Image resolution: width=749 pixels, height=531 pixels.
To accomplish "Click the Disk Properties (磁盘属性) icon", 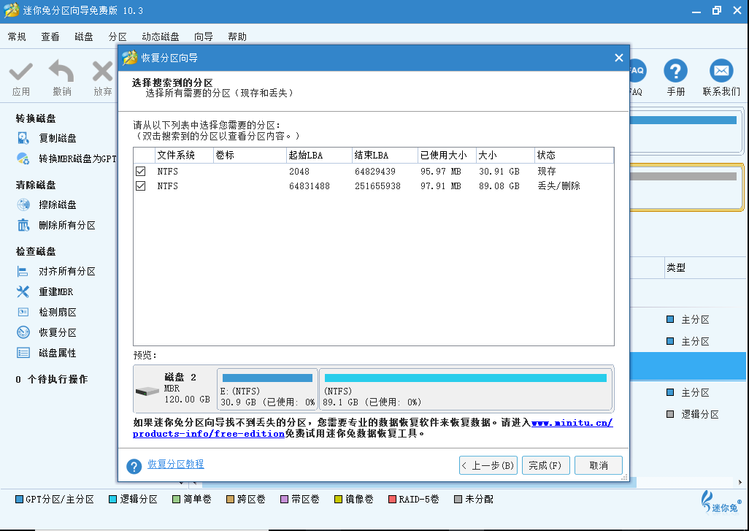I will [x=23, y=353].
